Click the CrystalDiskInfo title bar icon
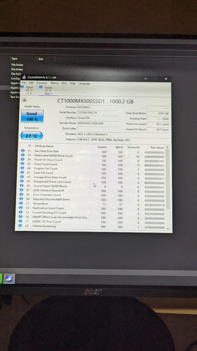This screenshot has width=197, height=351. click(x=24, y=77)
